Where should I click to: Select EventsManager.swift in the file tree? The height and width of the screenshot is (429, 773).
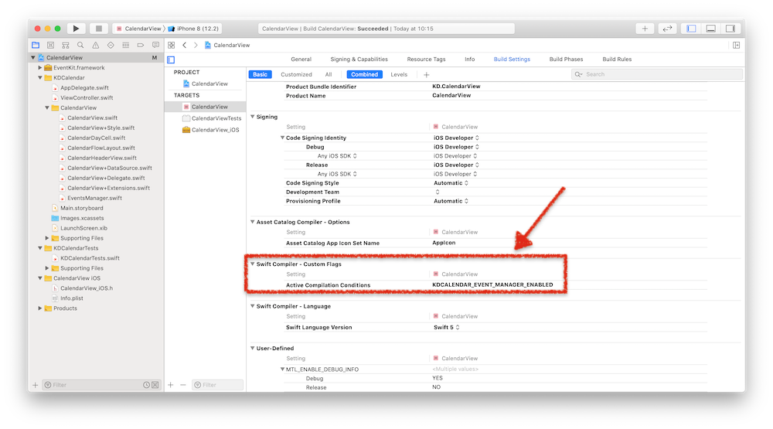click(94, 198)
